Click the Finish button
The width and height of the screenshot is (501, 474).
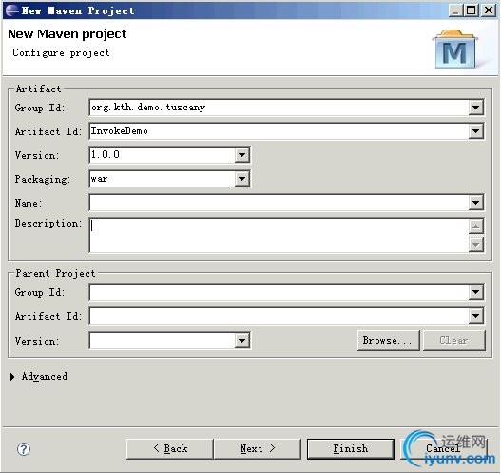tap(351, 449)
